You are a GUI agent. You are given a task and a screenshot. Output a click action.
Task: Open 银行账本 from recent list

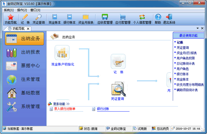183,74
